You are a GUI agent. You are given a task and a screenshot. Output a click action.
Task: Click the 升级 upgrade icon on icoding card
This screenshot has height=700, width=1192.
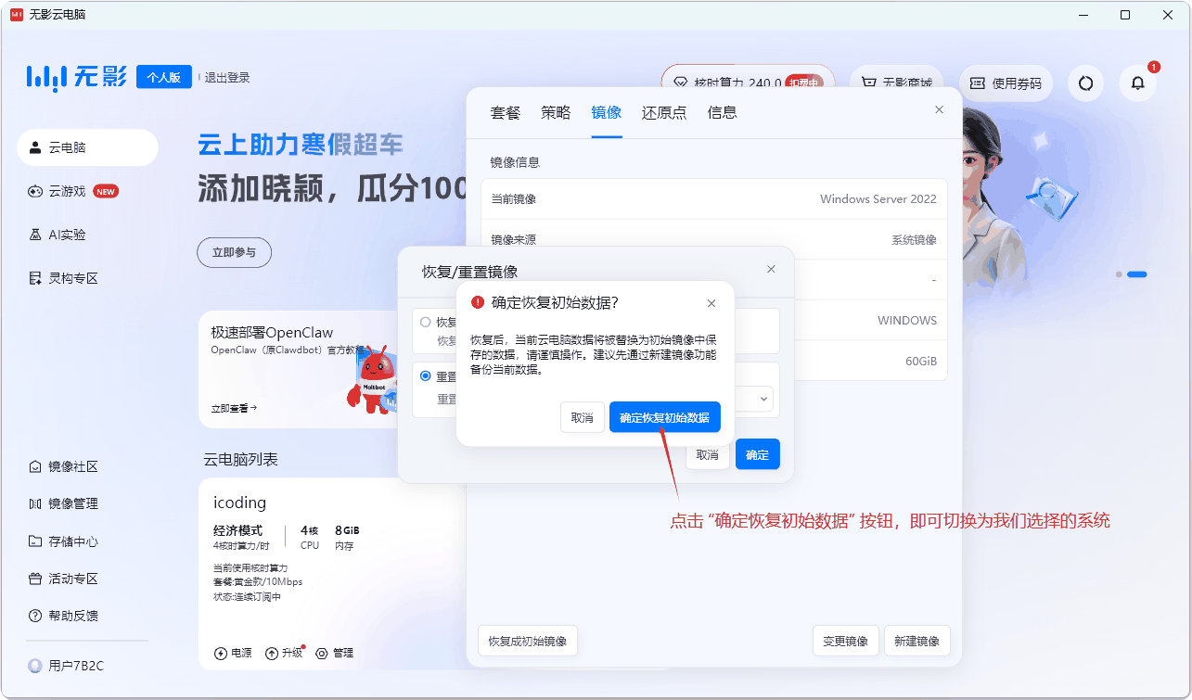272,654
